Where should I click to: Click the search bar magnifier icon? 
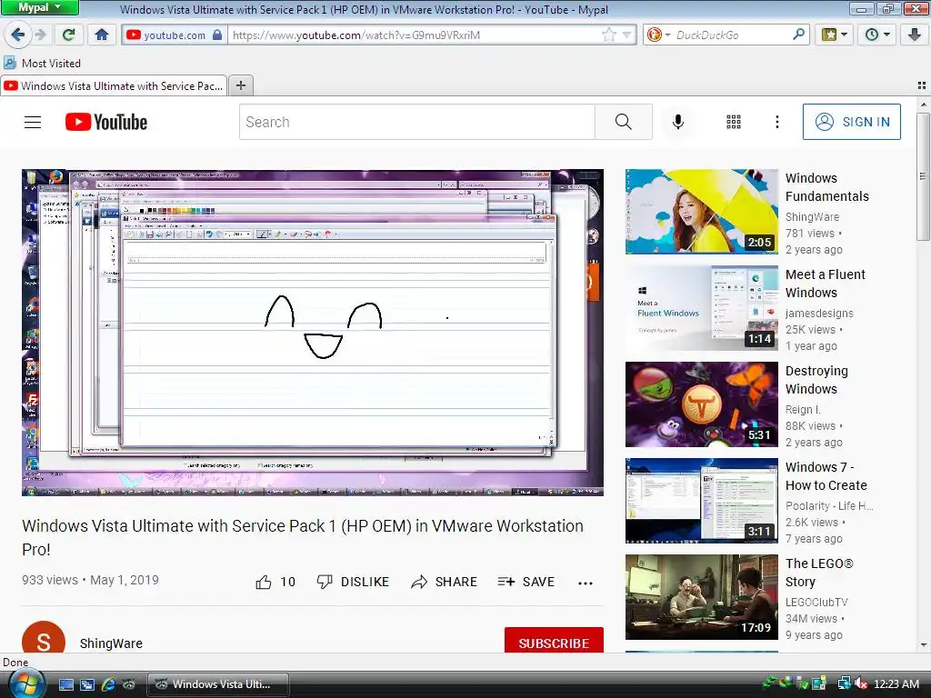point(799,35)
